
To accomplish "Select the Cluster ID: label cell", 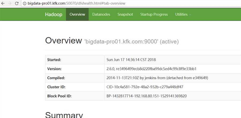I will tap(75, 87).
